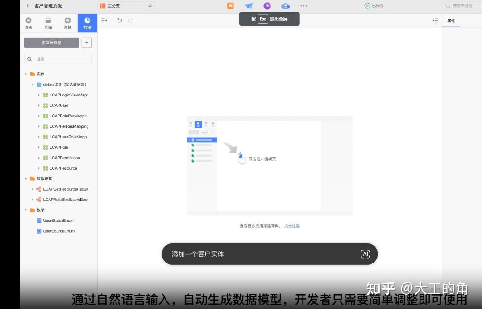
Task: Select the 数据 tab
Action: coord(87,23)
